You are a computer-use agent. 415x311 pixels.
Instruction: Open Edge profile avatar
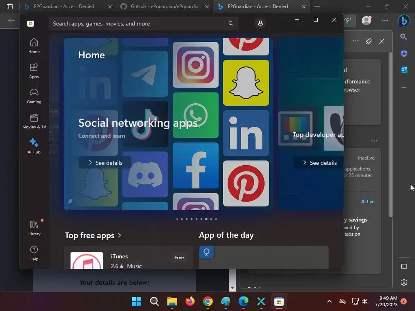(366, 20)
